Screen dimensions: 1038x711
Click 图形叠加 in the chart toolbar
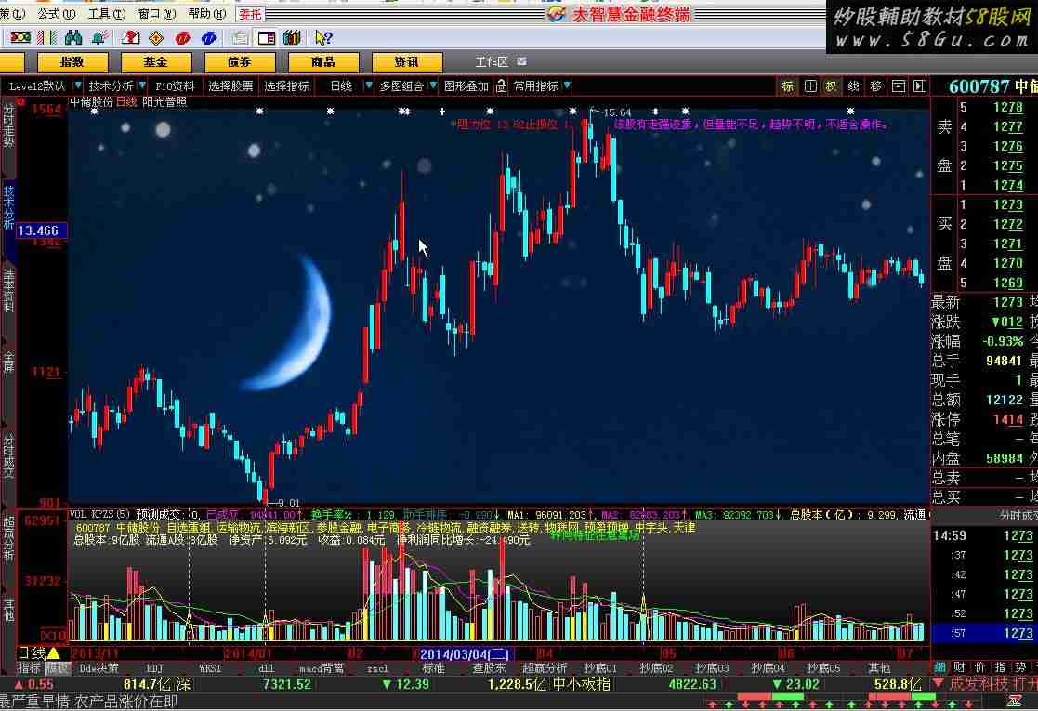click(466, 86)
